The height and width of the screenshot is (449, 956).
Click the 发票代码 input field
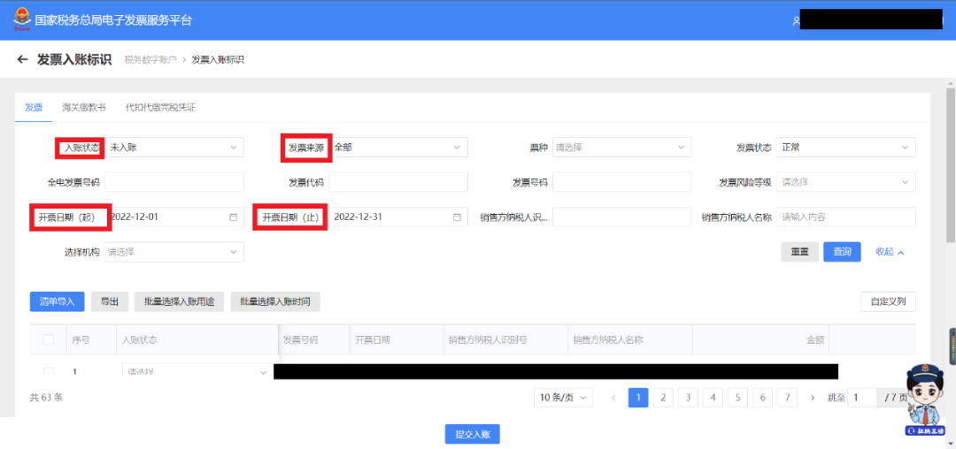pos(398,182)
